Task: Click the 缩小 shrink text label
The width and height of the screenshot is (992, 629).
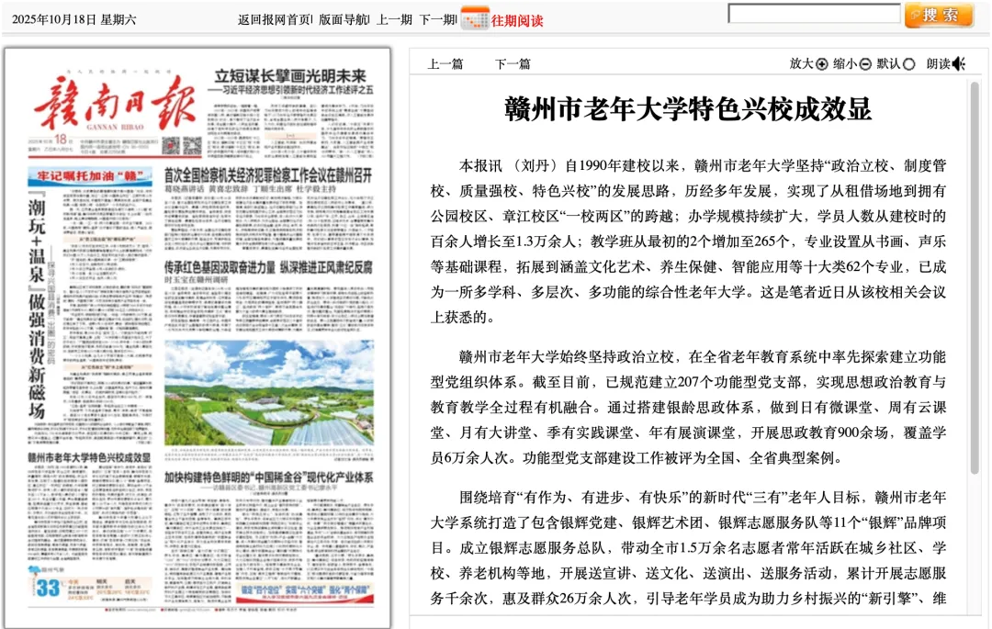Action: point(845,64)
